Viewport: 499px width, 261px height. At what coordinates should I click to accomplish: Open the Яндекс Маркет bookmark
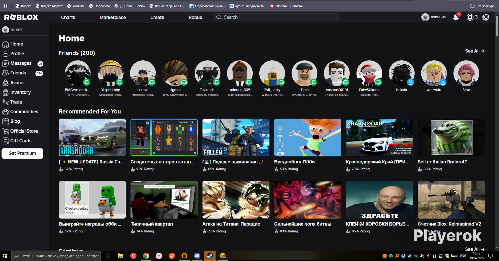point(49,6)
